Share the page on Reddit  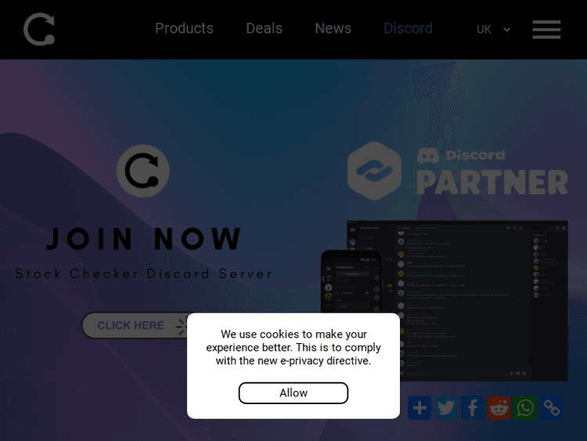(x=499, y=407)
